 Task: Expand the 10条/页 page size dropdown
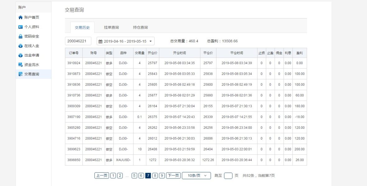coord(205,176)
